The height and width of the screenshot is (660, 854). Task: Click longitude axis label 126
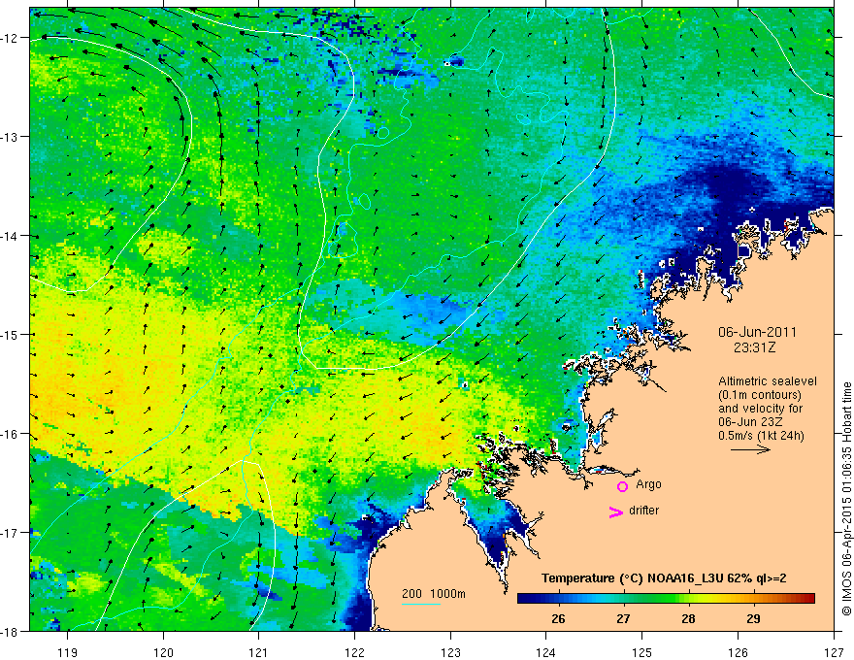pos(738,652)
